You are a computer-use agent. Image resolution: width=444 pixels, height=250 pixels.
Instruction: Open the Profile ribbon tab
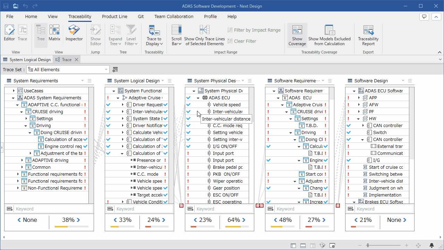(x=210, y=16)
